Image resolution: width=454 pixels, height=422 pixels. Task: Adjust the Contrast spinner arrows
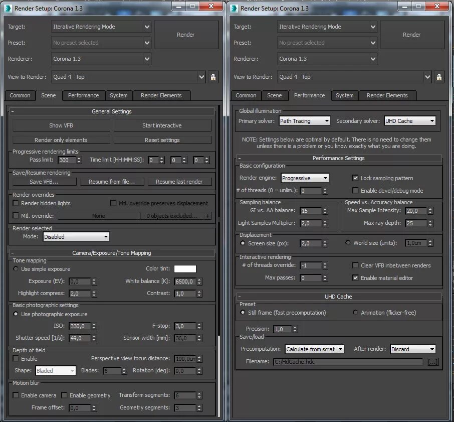(199, 294)
